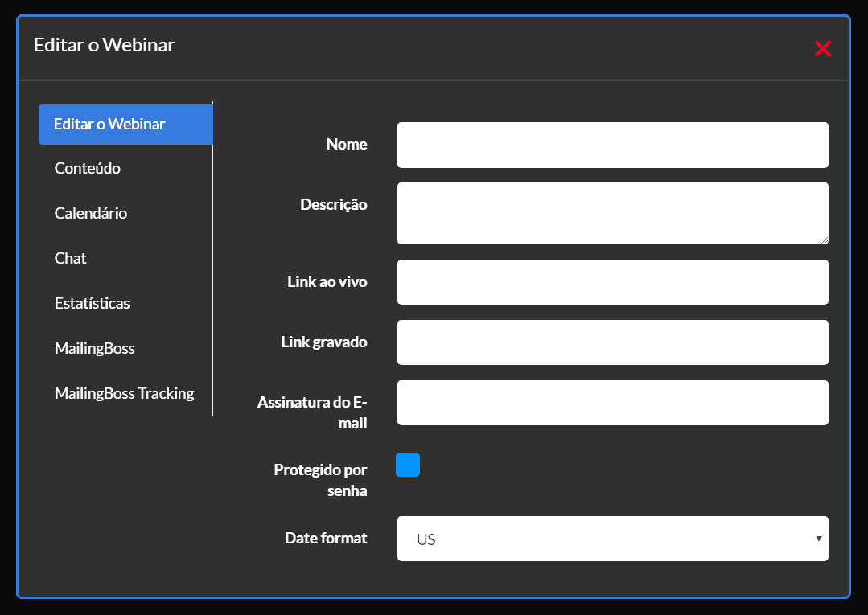
Task: Open the Chat settings section
Action: tap(70, 258)
